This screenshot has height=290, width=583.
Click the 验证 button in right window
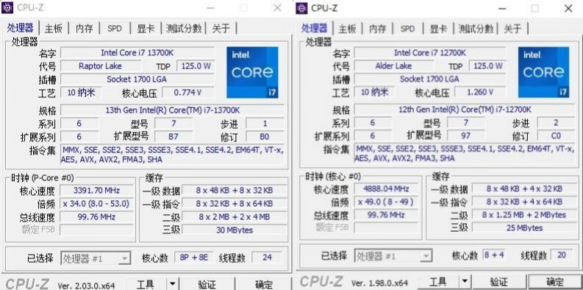click(499, 282)
